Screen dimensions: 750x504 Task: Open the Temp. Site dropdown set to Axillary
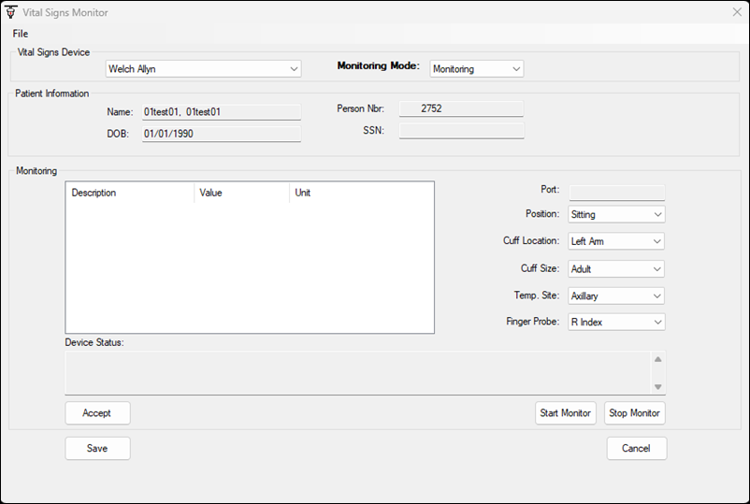616,296
